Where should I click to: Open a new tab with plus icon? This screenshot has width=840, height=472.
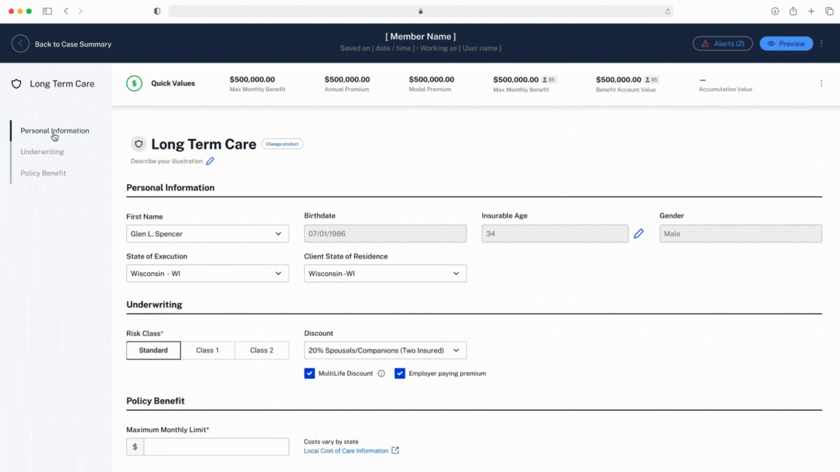[811, 11]
